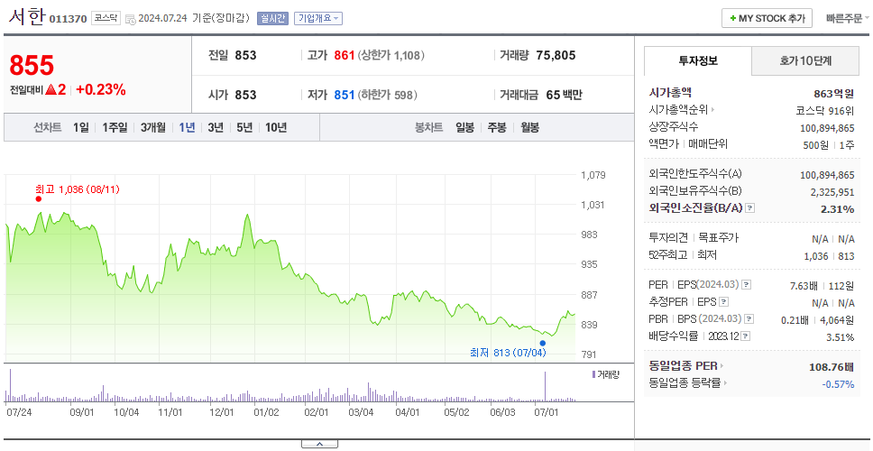Show the 일봉 daily candle chart
Viewport: 873px width, 451px height.
click(464, 127)
